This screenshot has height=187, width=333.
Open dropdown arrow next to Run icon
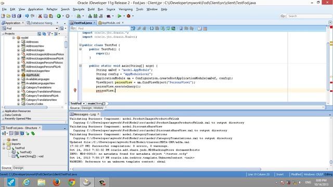(x=124, y=16)
